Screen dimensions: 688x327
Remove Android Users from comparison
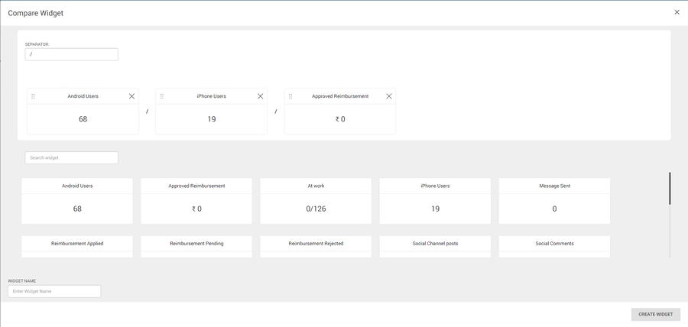click(131, 96)
